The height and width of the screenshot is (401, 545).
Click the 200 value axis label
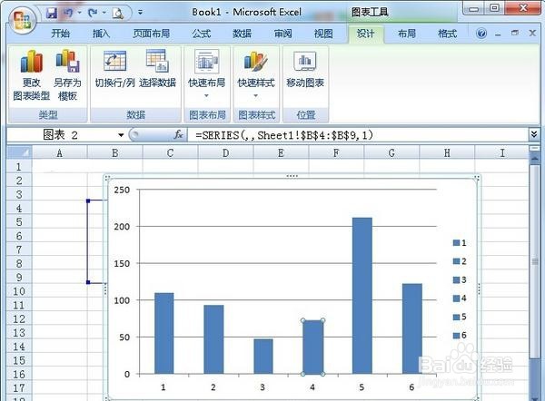pos(122,227)
